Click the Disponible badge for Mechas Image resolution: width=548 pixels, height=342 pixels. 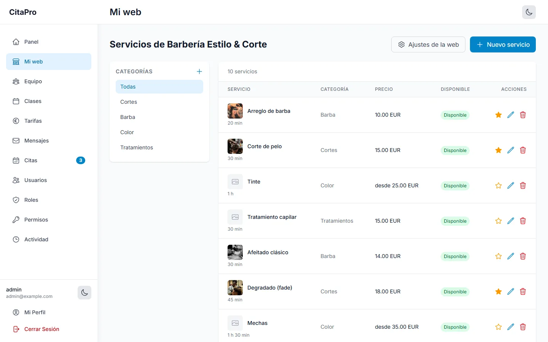[455, 327]
